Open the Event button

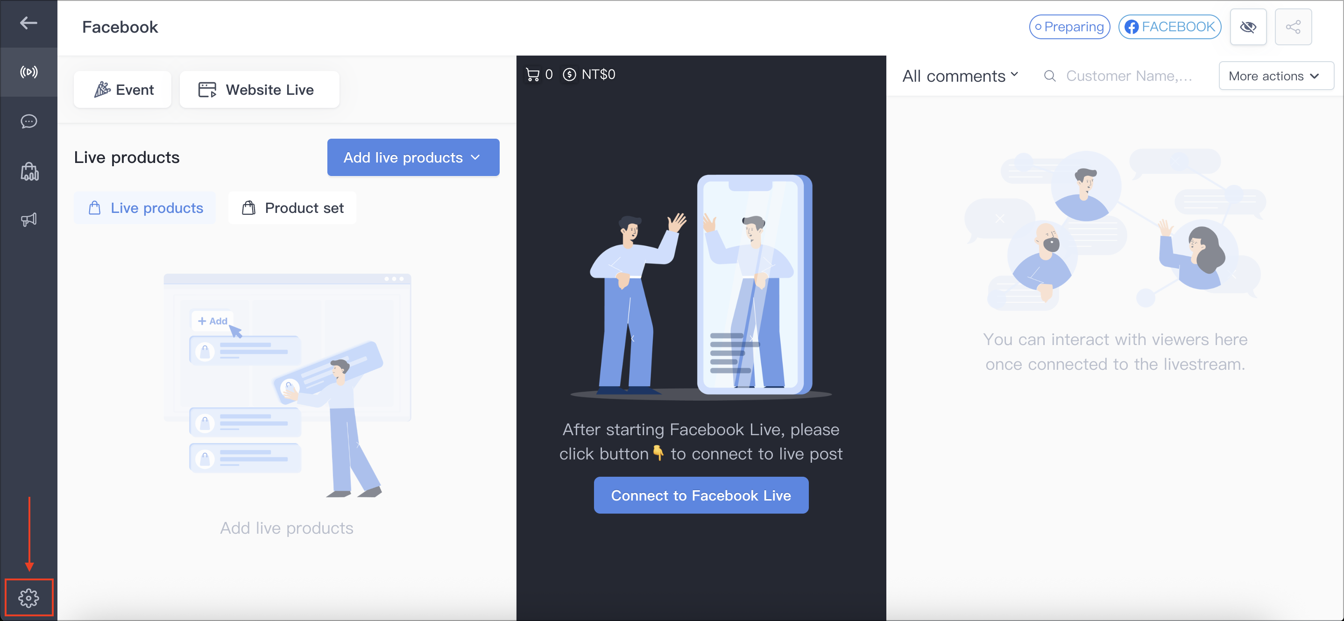[x=123, y=90]
